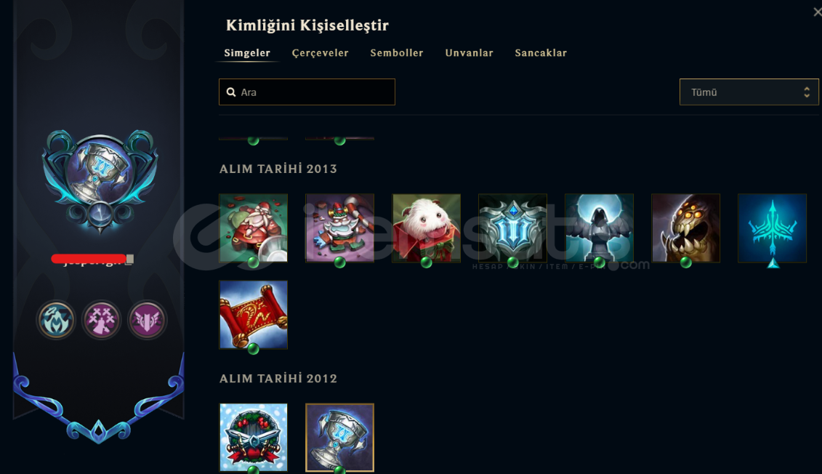Viewport: 822px width, 474px height.
Task: Pick the white Poro holiday icon
Action: tap(426, 228)
